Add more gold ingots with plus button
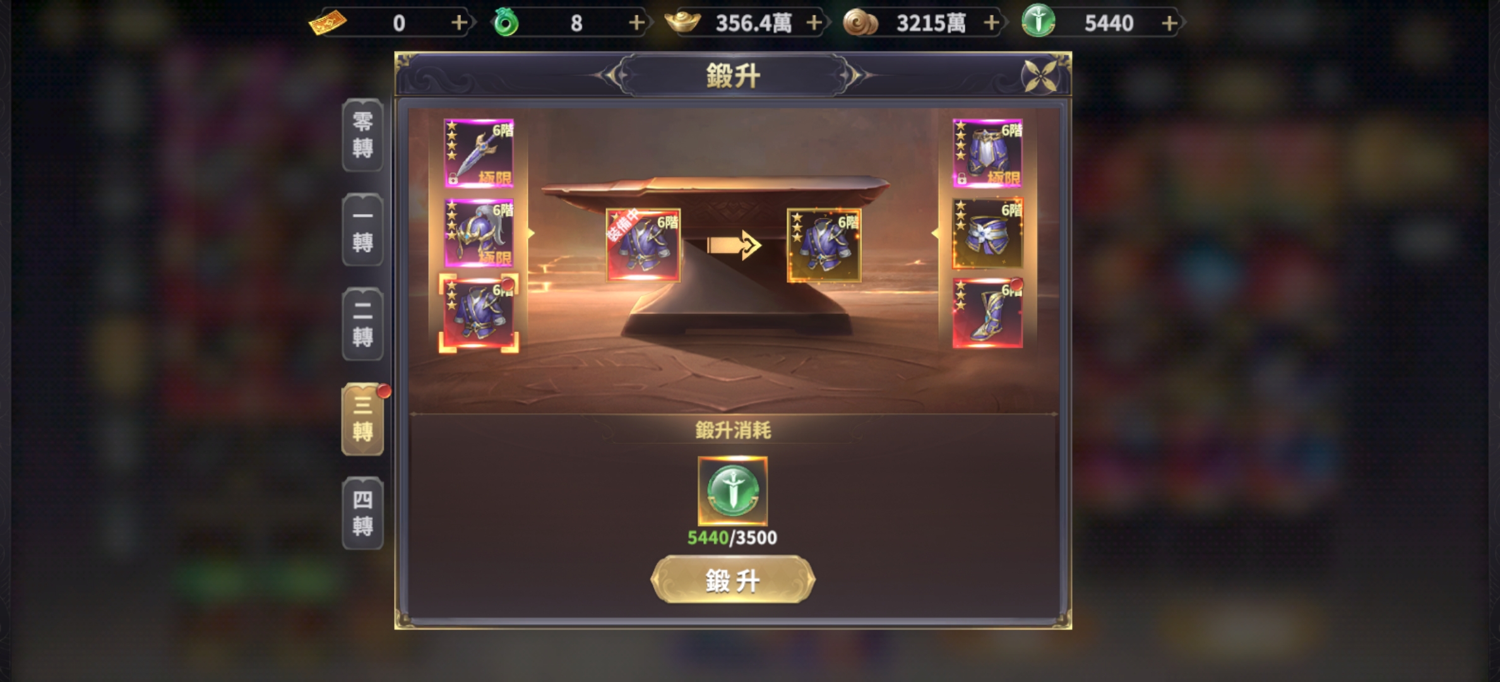Screen dimensions: 1500x682 pyautogui.click(x=814, y=23)
